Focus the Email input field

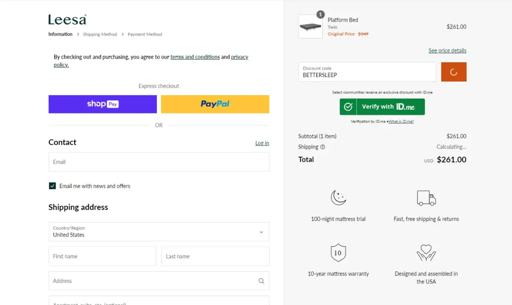pos(159,162)
